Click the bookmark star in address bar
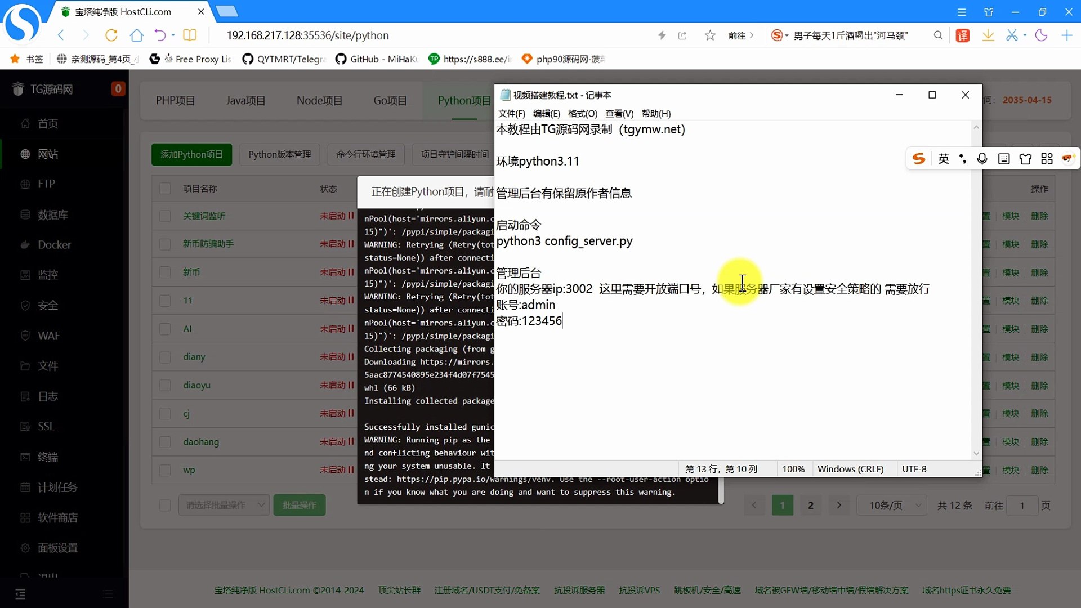Screen dimensions: 1081x608 point(710,35)
